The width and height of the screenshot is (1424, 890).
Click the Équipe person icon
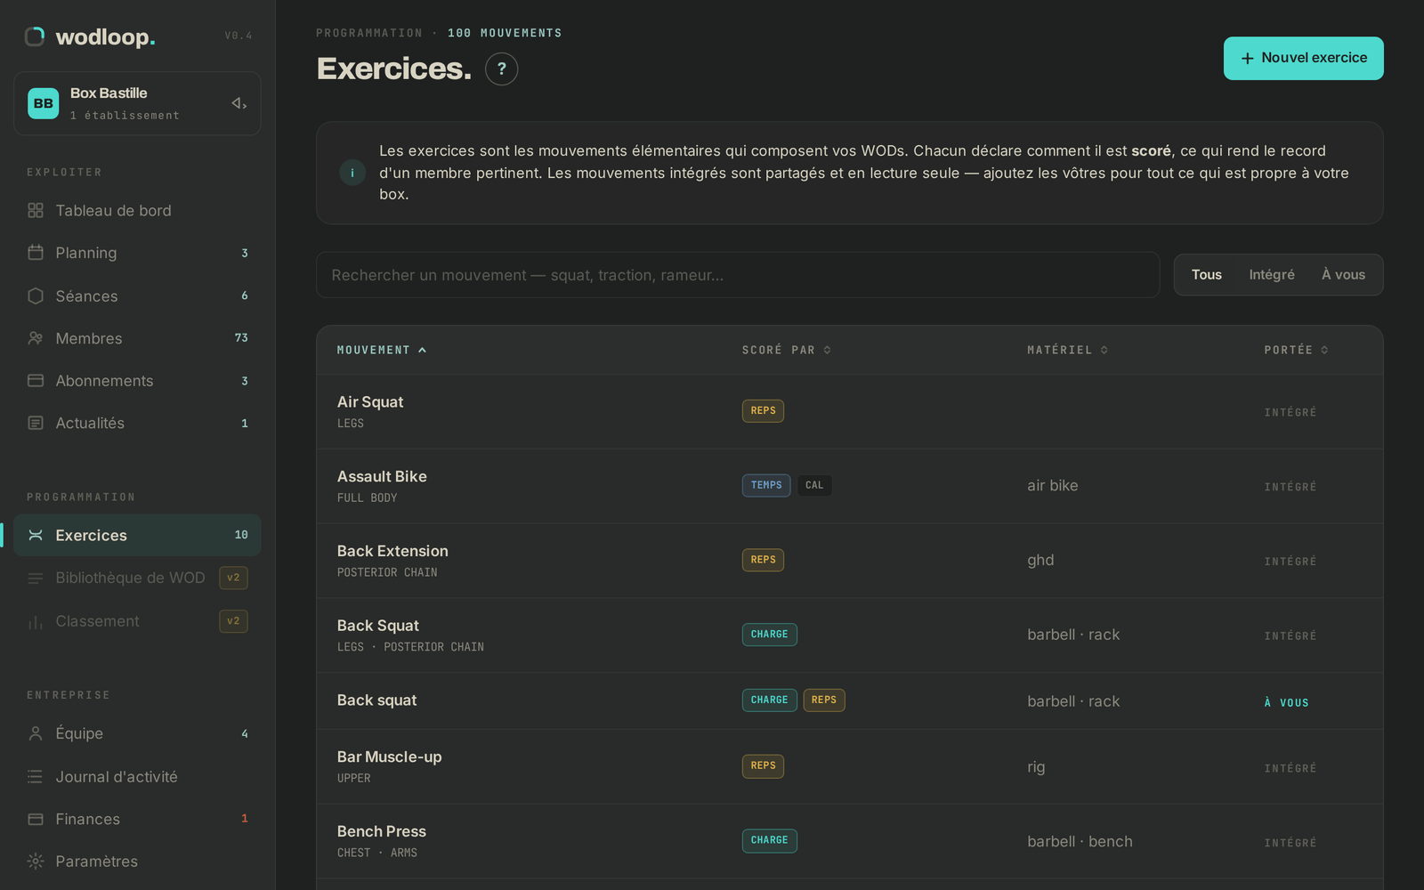point(36,733)
